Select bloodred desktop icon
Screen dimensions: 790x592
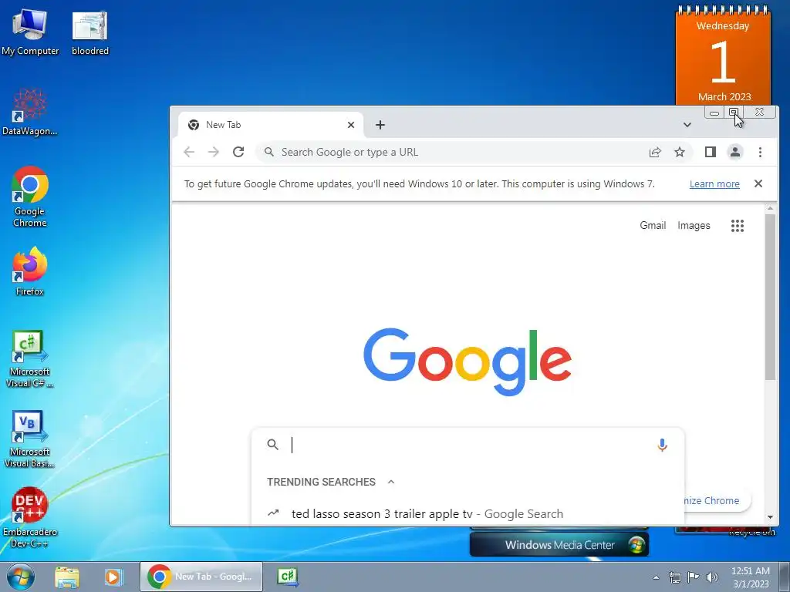[x=90, y=32]
